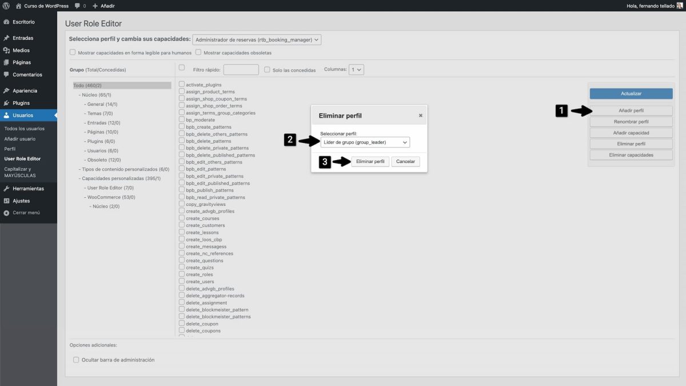
Task: Change the Columnas dropdown value
Action: (356, 69)
